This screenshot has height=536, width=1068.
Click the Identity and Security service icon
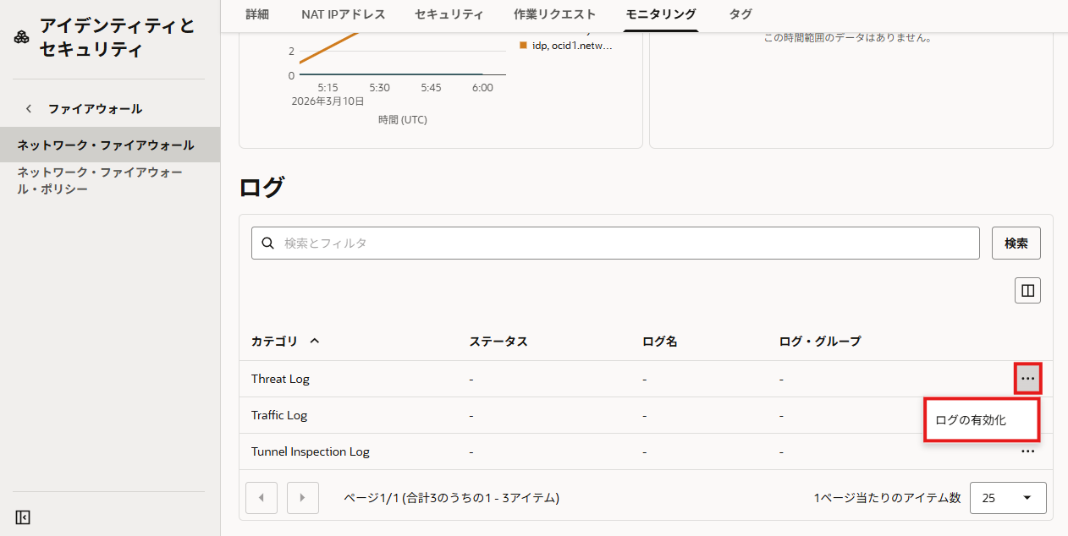pyautogui.click(x=20, y=36)
